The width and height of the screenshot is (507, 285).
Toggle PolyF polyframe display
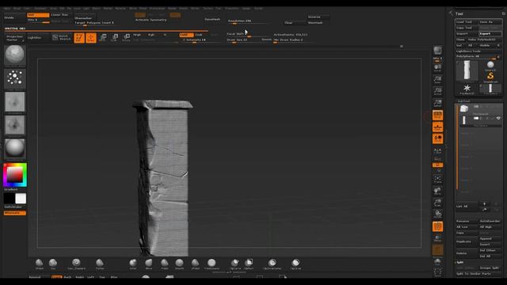pyautogui.click(x=437, y=226)
